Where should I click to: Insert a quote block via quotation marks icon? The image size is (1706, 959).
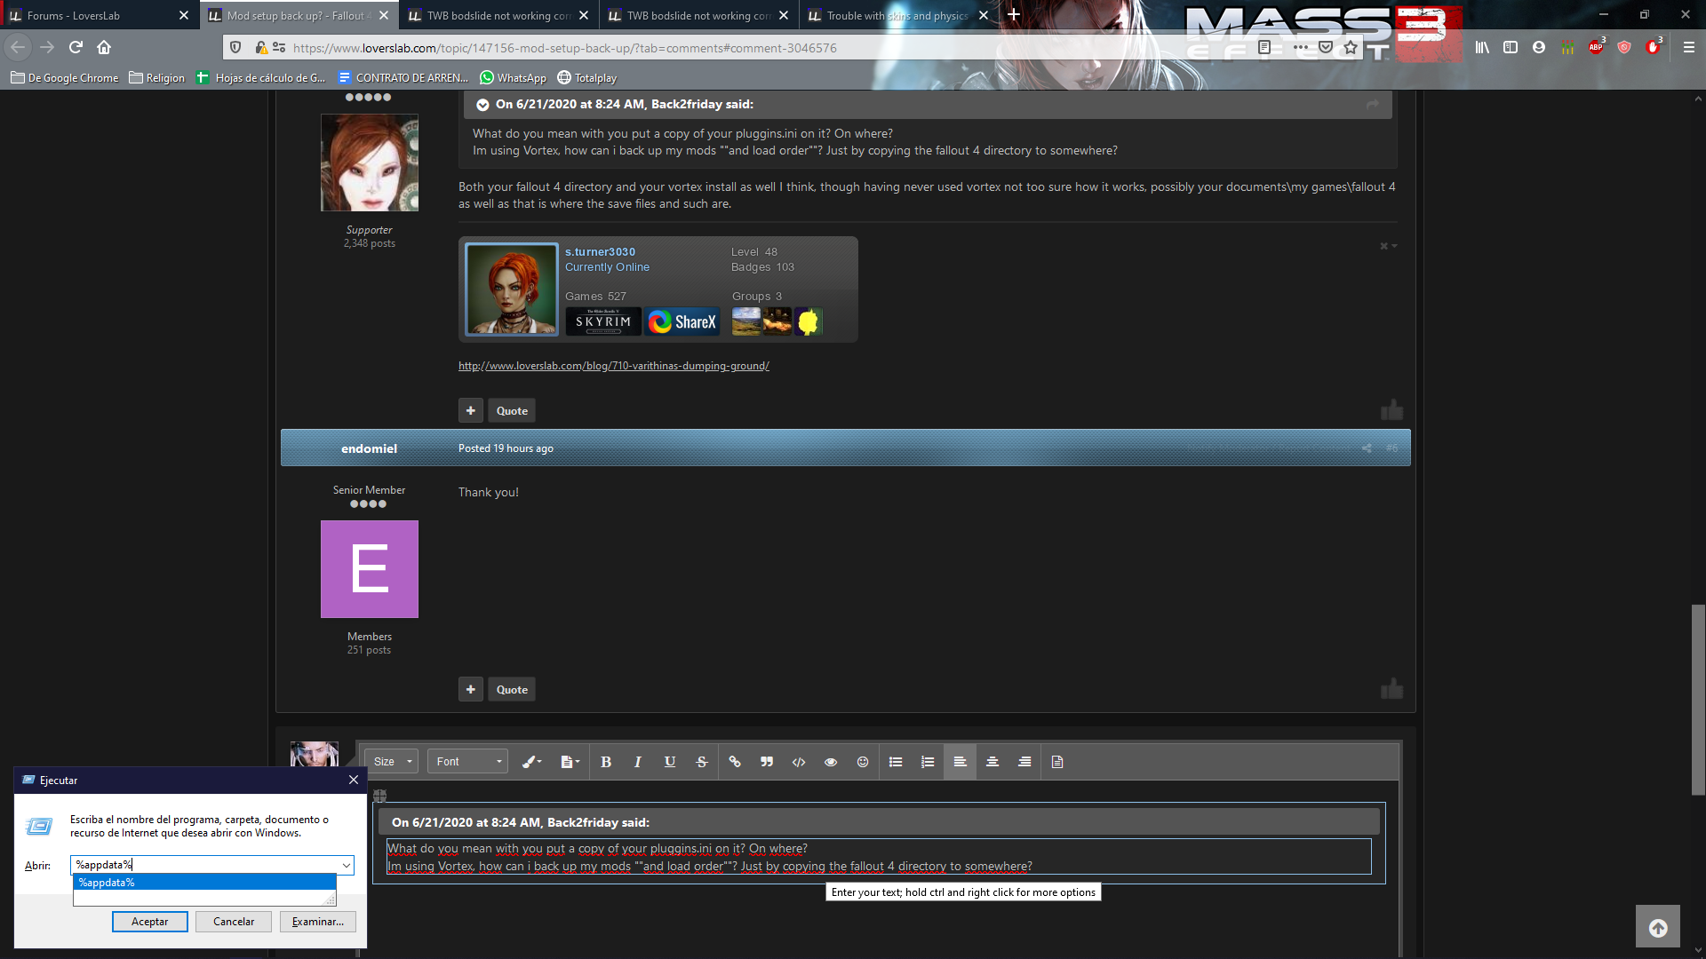767,762
